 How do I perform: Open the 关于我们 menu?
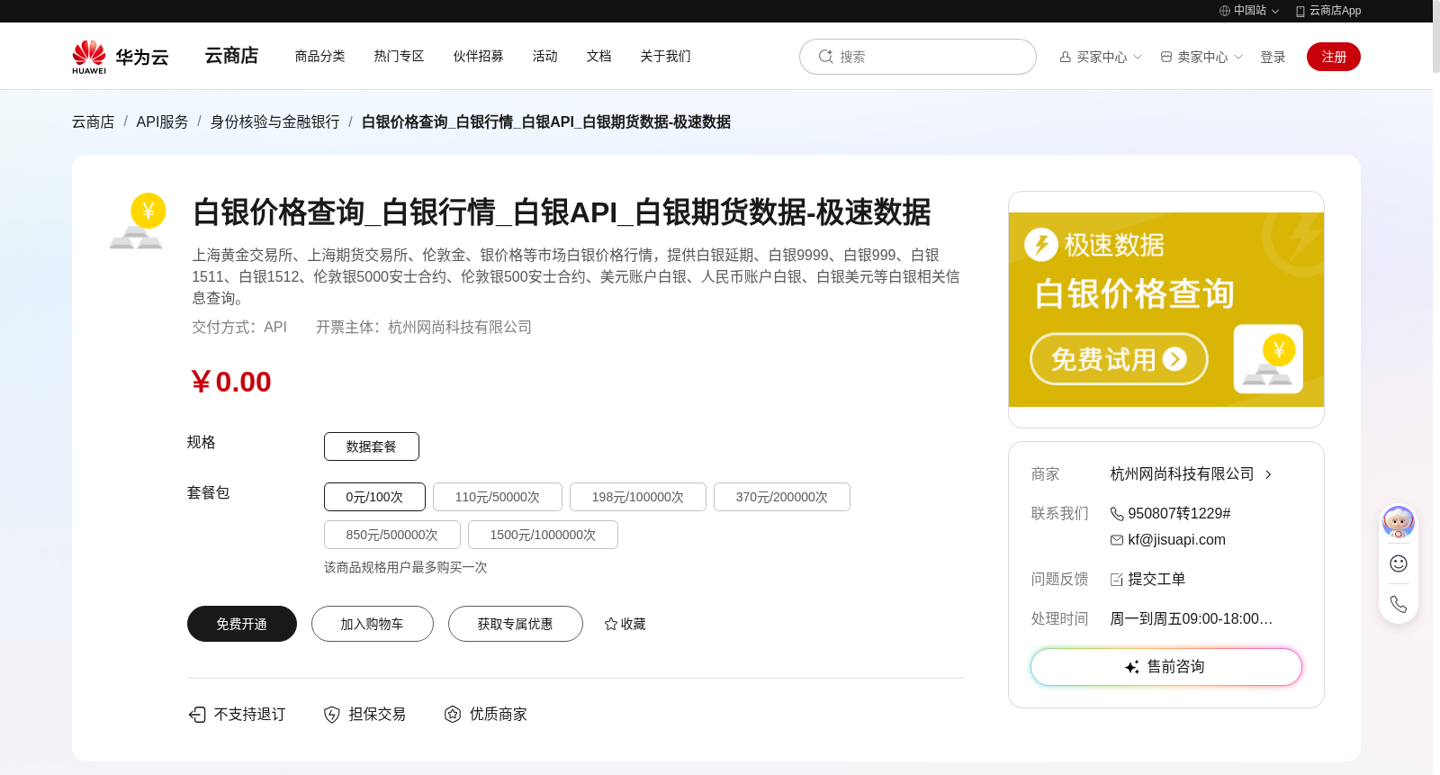666,56
